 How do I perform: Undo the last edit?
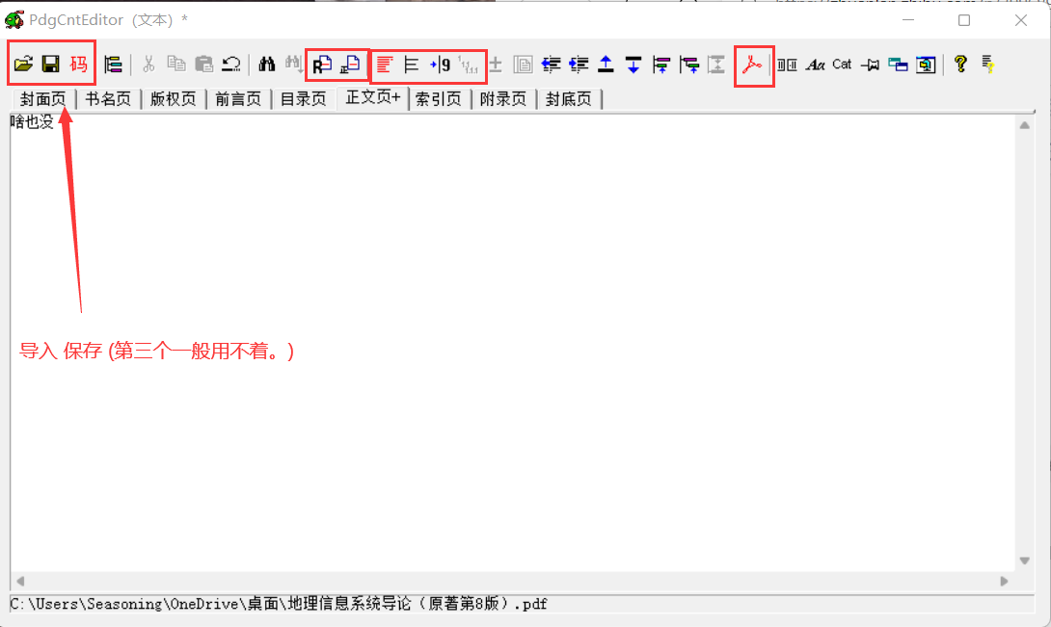pos(230,64)
